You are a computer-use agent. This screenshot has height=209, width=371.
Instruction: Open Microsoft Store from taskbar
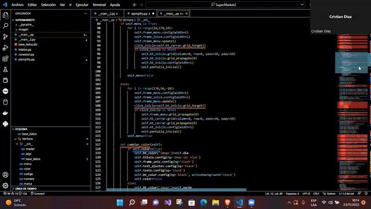192,203
